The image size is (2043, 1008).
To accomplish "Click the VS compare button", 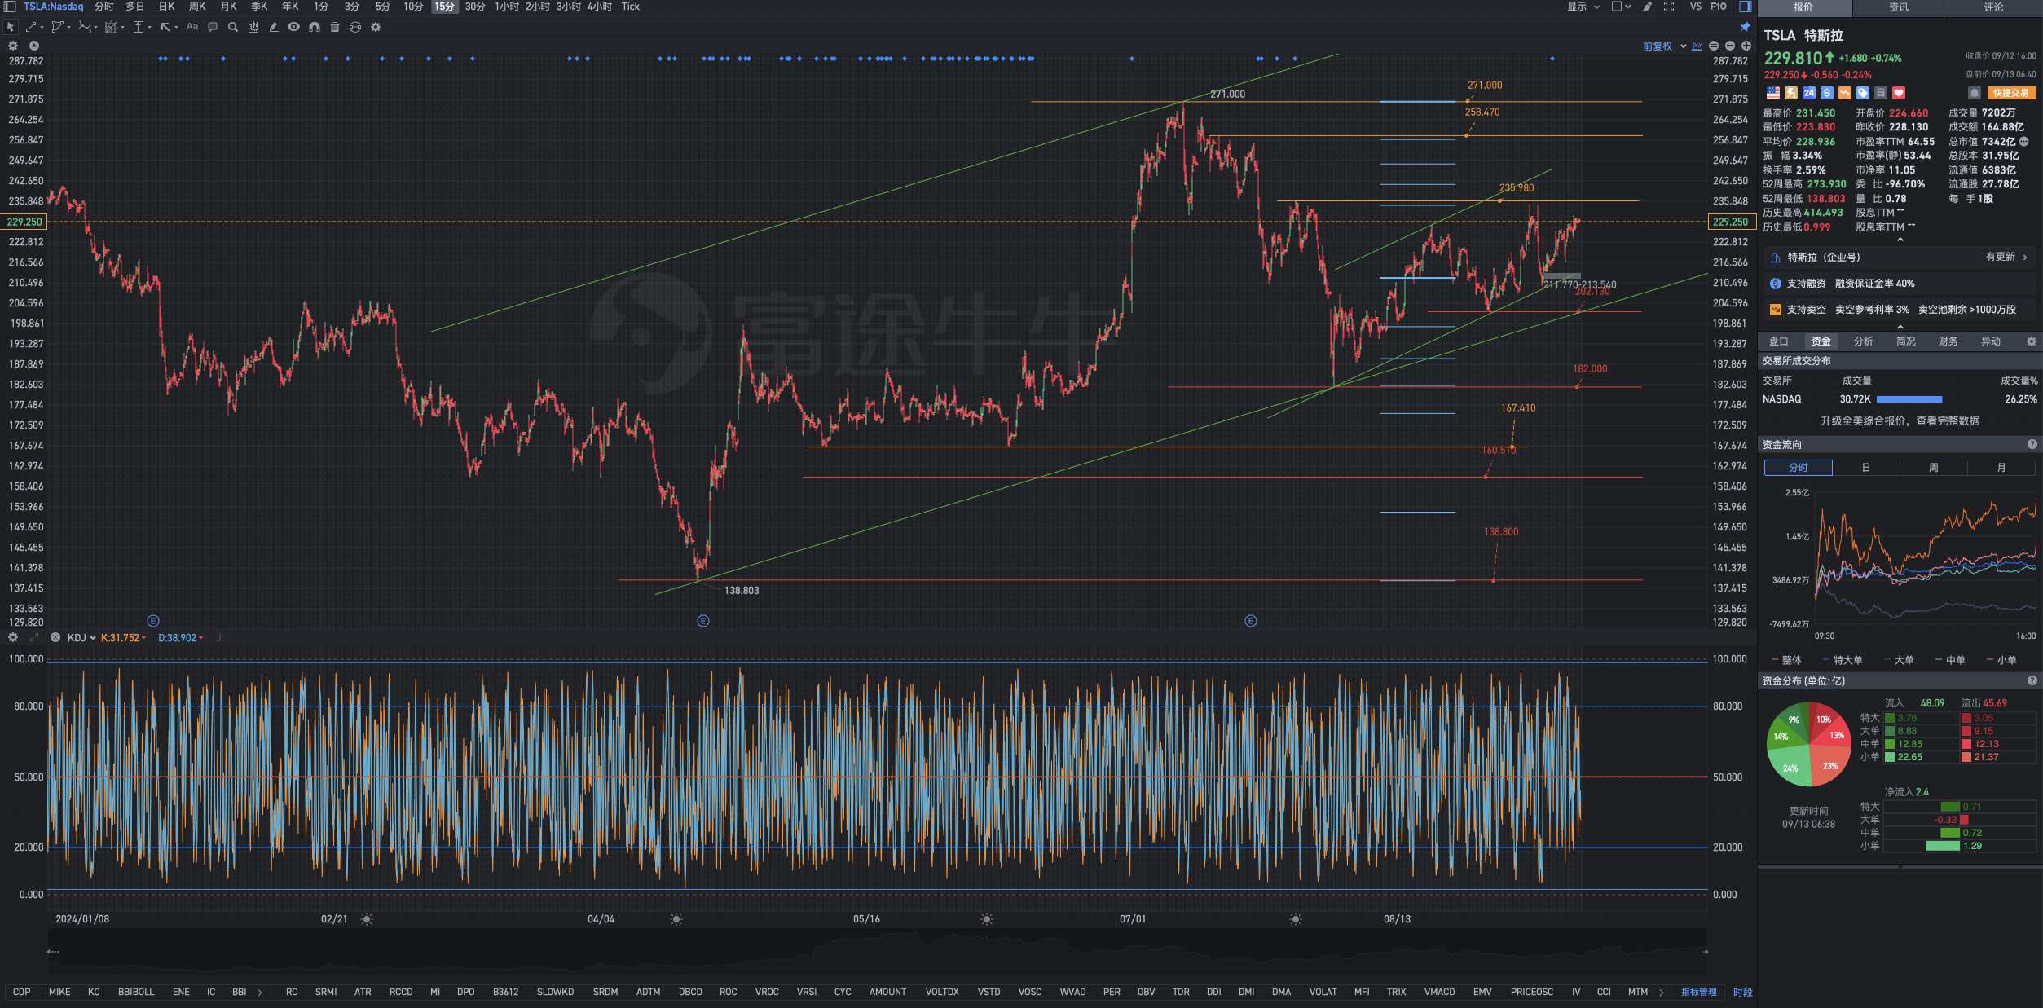I will 1695,7.
